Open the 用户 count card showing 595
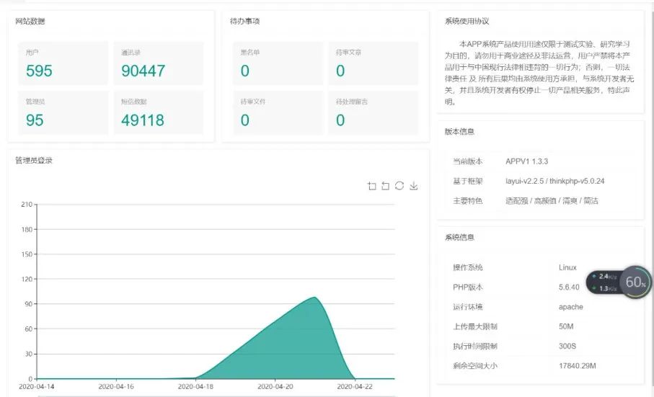Viewport: 654px width, 397px height. [x=63, y=63]
